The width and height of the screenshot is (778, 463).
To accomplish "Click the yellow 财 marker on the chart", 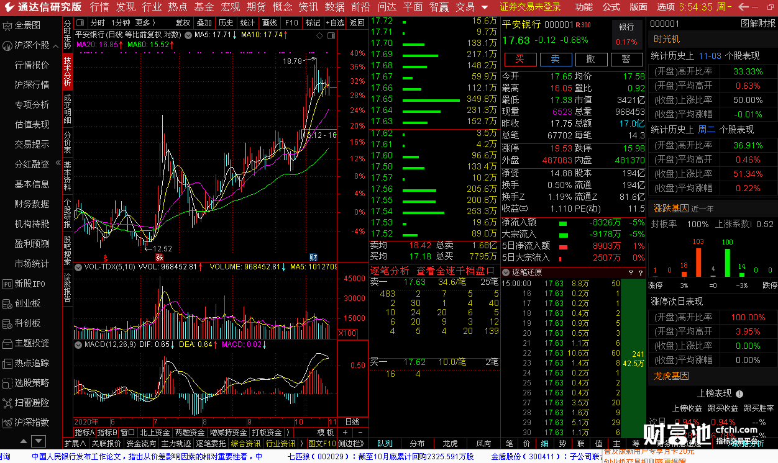I will (313, 257).
